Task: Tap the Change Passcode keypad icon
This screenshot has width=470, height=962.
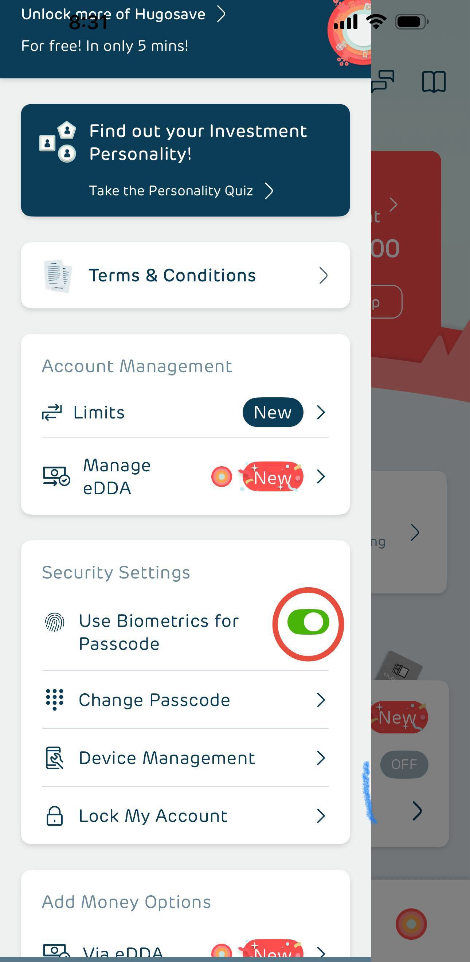Action: [55, 700]
